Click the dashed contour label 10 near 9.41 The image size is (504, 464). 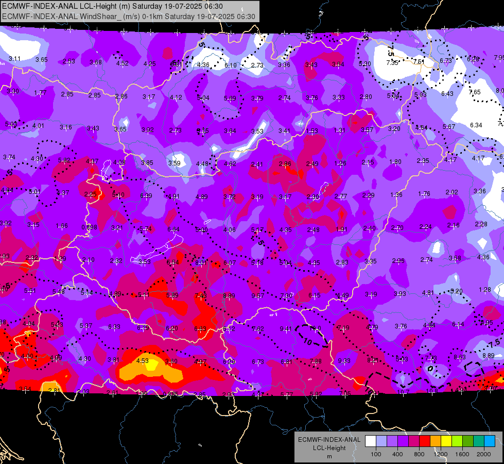click(307, 342)
